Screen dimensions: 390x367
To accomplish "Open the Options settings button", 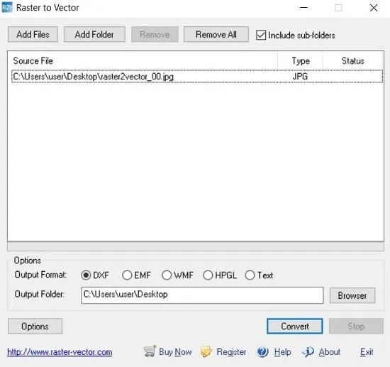I will [35, 326].
